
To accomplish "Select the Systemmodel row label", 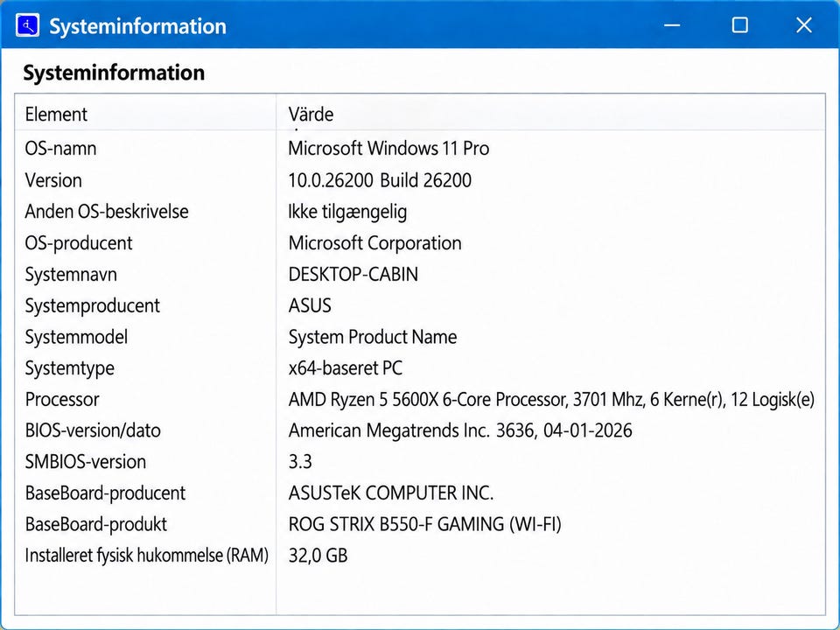I will click(x=76, y=338).
